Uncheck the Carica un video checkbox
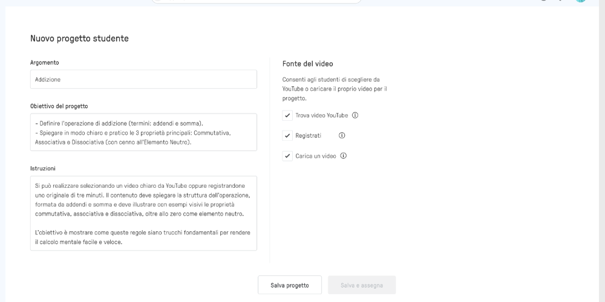 pyautogui.click(x=287, y=156)
